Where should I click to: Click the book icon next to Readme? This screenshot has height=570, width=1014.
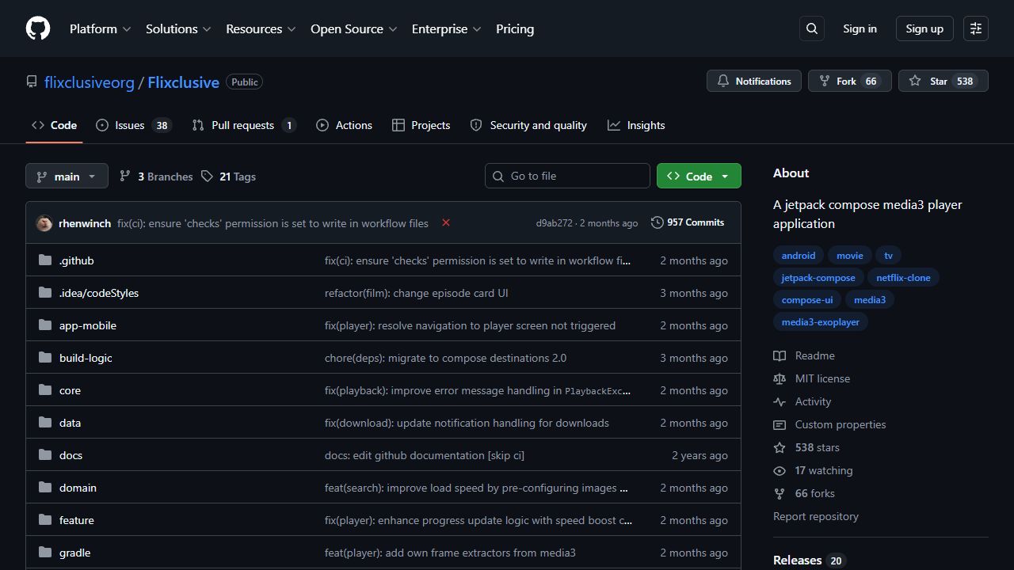pos(780,356)
